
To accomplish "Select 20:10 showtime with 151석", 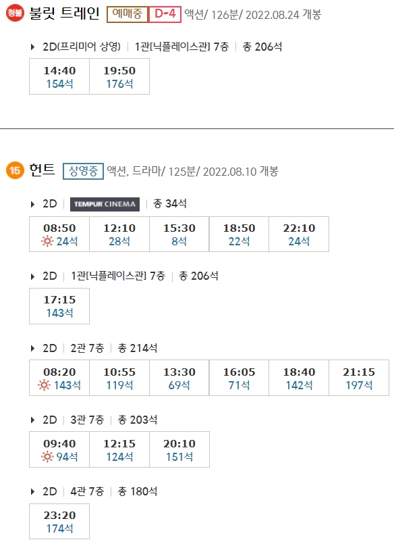I will pos(179,449).
